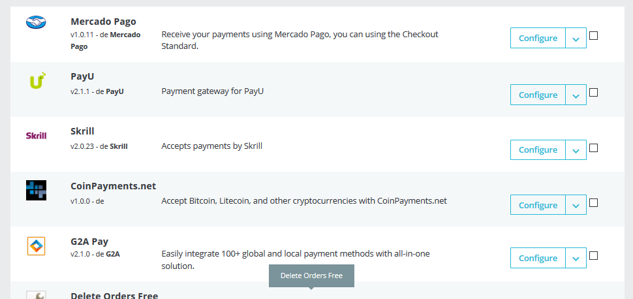
Task: Click the CoinPayments.net pixelated logo
Action: [36, 191]
